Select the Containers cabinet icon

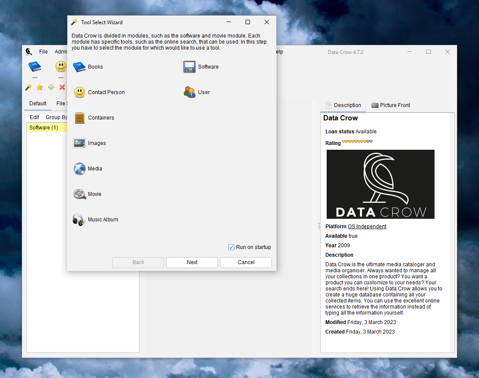[79, 118]
